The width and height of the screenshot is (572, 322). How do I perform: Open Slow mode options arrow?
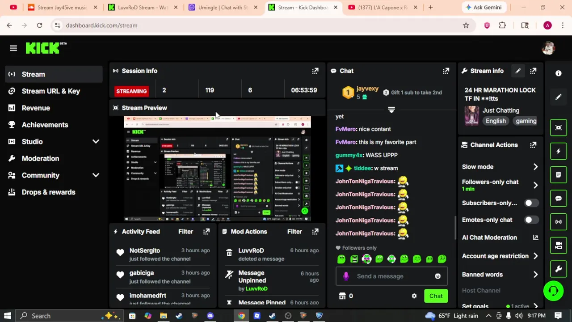click(535, 167)
